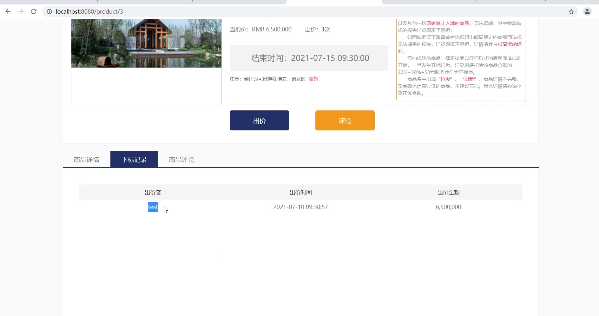Switch to the 商品详情 tab
The width and height of the screenshot is (599, 316).
[87, 159]
